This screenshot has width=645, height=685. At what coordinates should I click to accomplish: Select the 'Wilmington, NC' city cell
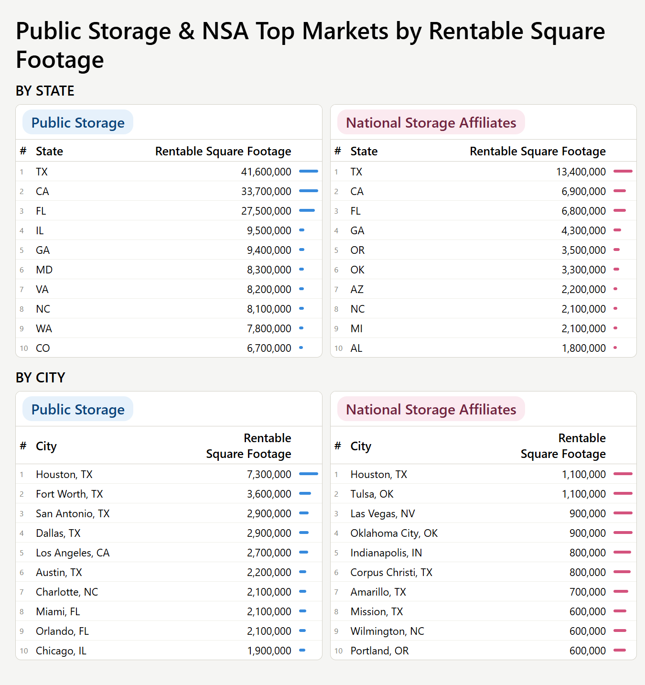click(x=387, y=631)
